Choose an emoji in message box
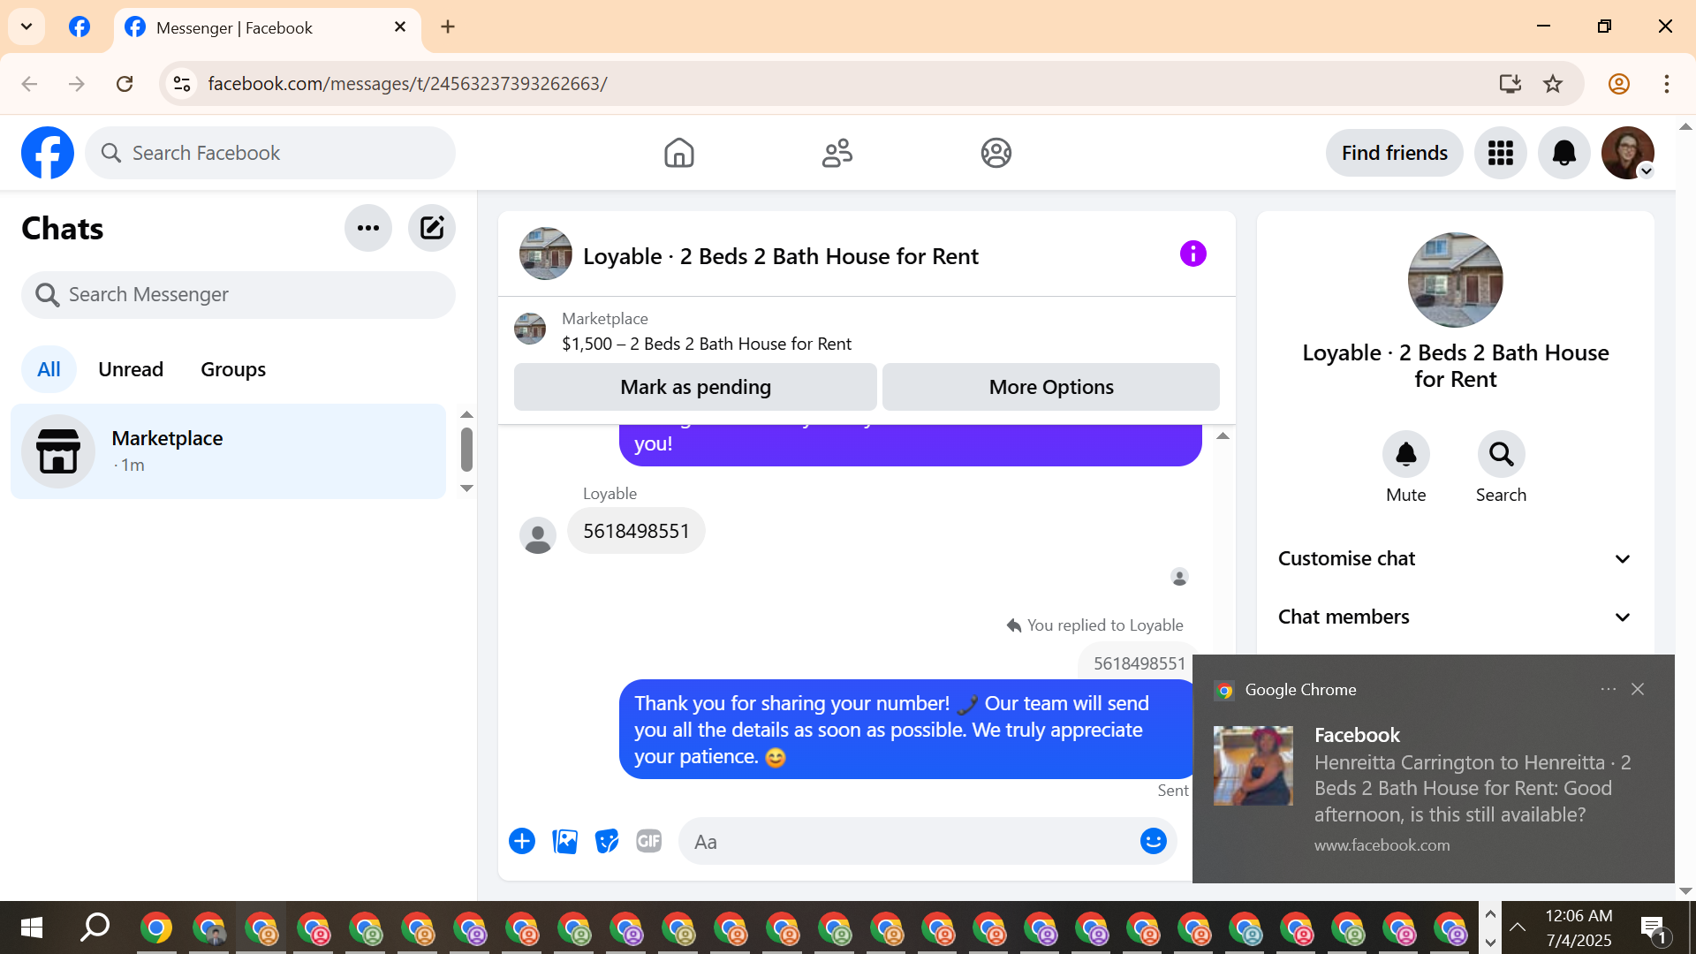This screenshot has height=954, width=1696. [1153, 841]
